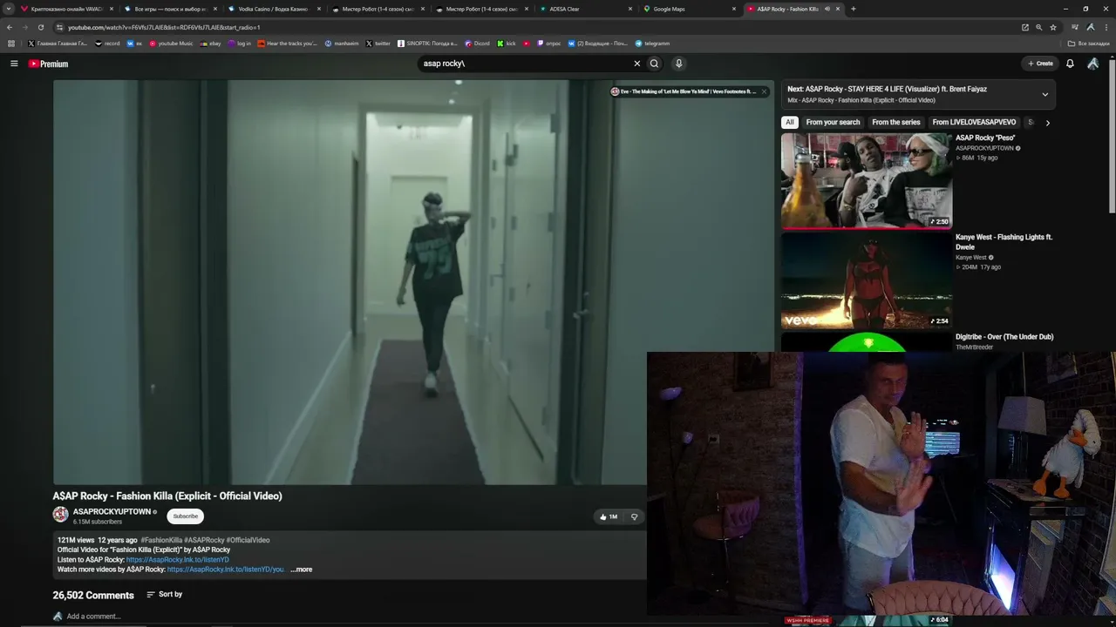The image size is (1116, 627).
Task: Dislike the Fashion Killa video
Action: coord(634,516)
